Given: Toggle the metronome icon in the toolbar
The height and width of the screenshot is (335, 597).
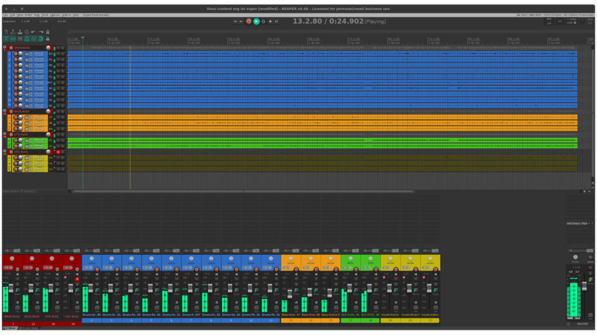Looking at the screenshot, I should 48,31.
